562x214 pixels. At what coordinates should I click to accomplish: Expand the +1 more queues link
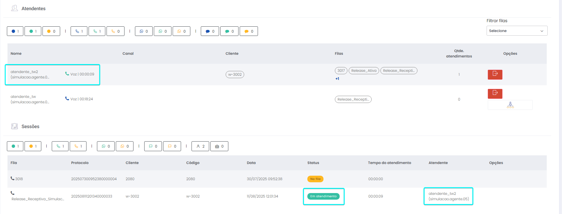tap(337, 79)
